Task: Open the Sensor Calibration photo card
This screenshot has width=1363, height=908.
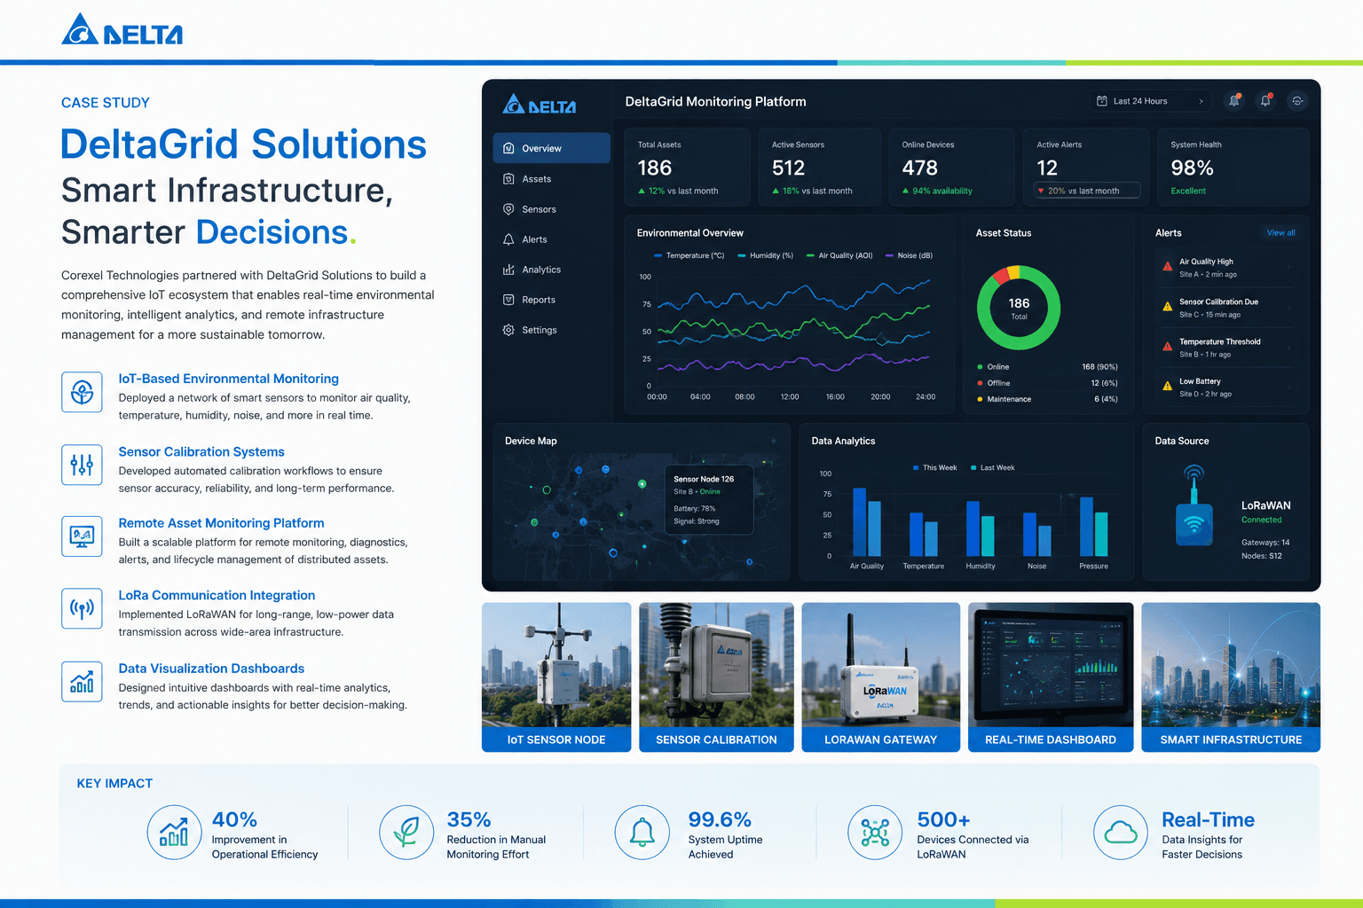Action: tap(716, 677)
